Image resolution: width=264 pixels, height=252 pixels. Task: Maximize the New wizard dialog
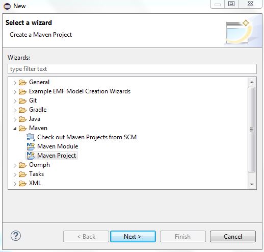tap(231, 4)
